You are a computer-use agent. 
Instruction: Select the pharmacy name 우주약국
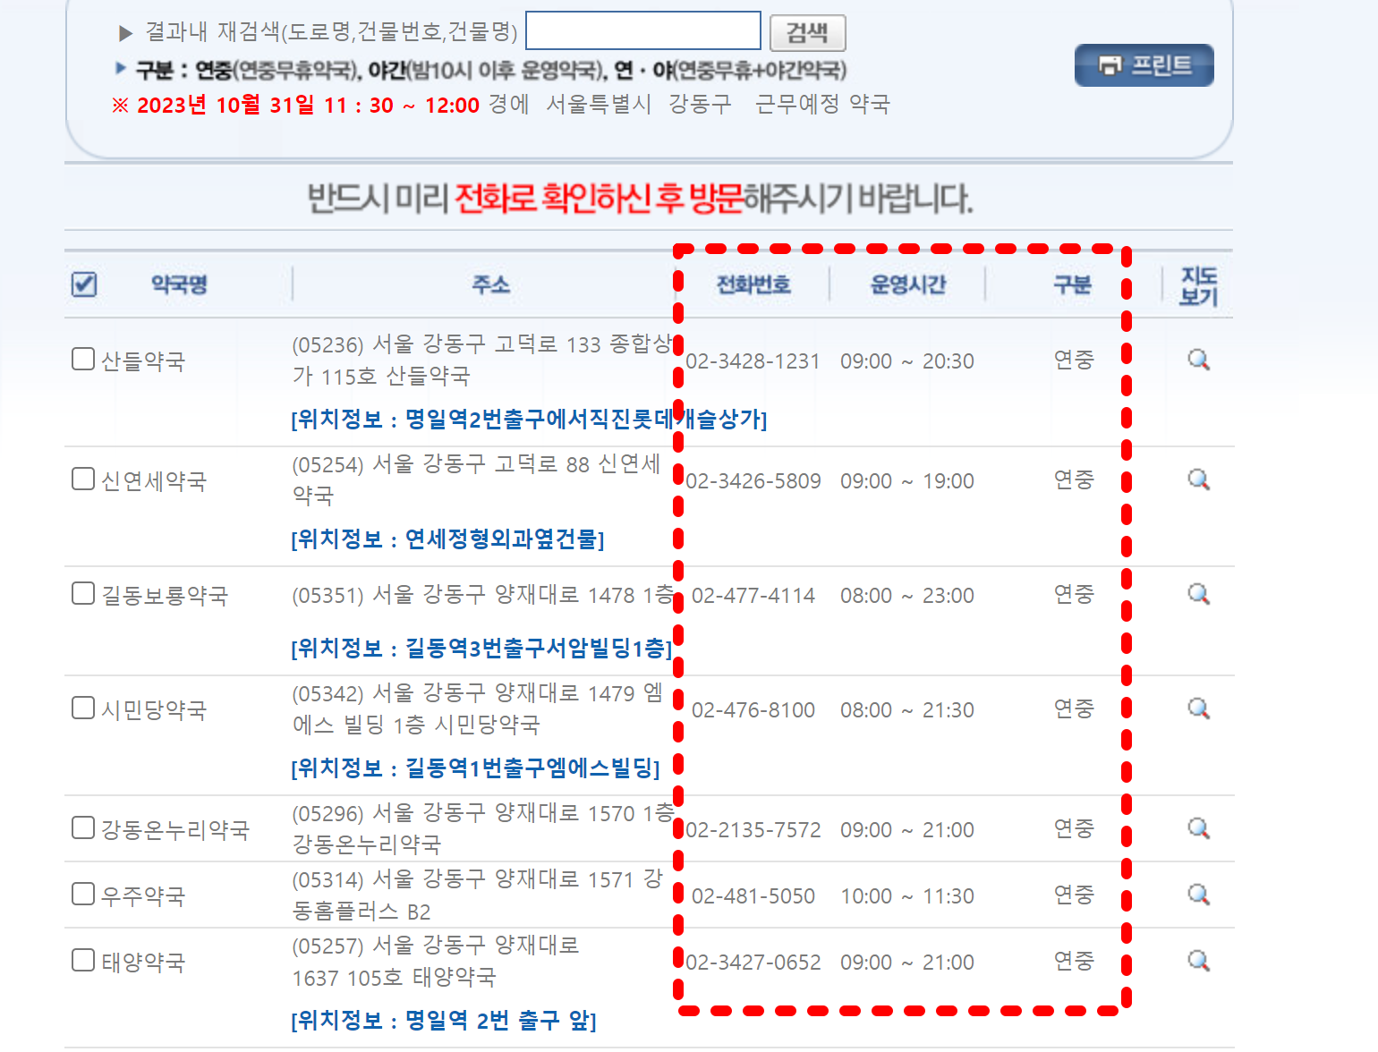click(x=143, y=896)
